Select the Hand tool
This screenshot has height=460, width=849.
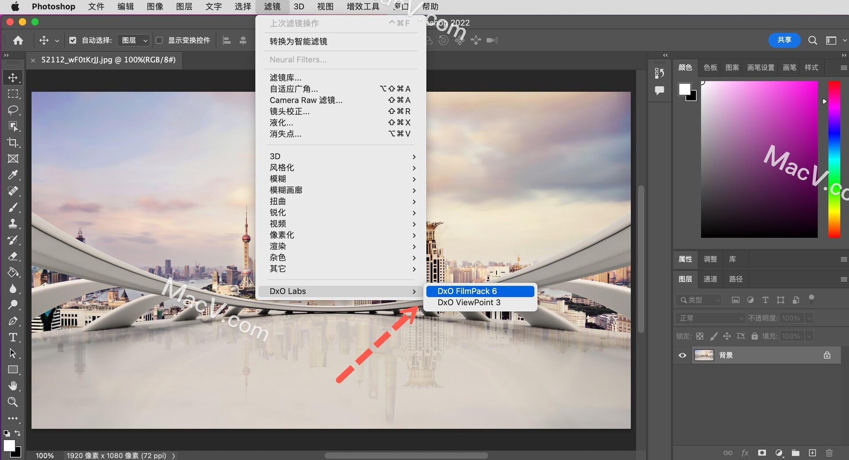point(13,386)
